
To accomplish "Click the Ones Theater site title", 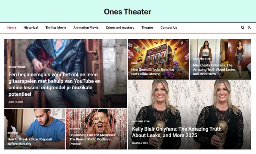I will (x=128, y=12).
